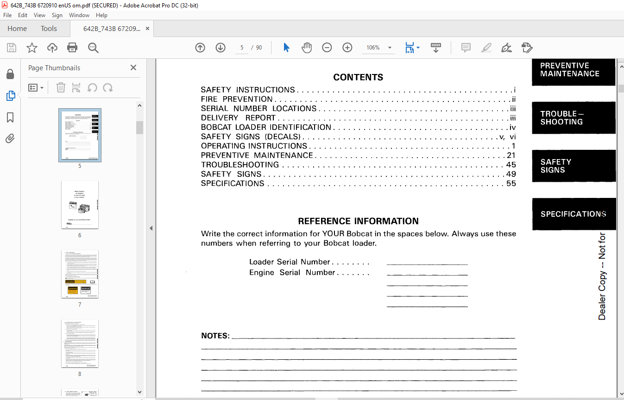Close the 642B_743B document tab
The image size is (624, 400).
tap(147, 29)
